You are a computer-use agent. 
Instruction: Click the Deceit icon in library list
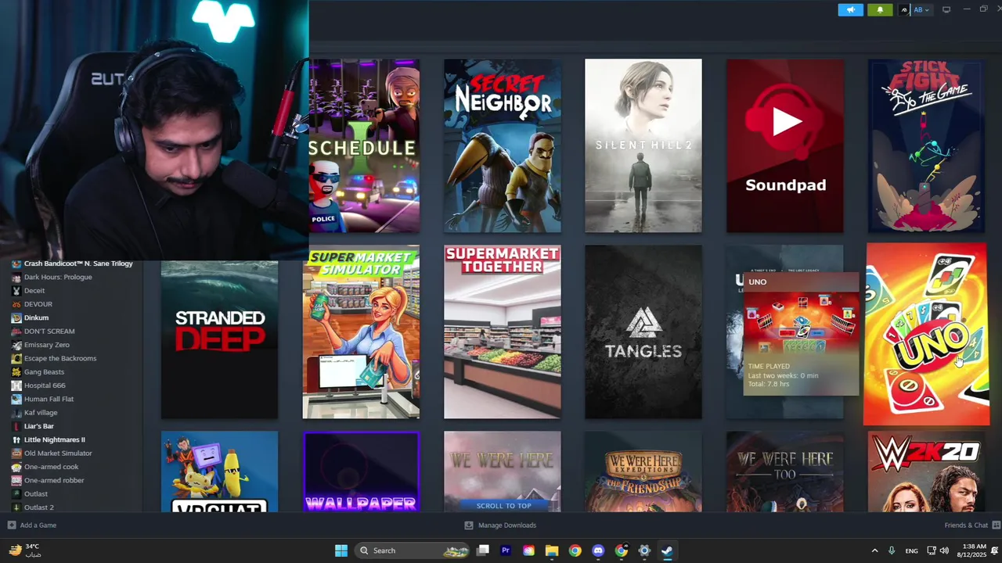16,291
